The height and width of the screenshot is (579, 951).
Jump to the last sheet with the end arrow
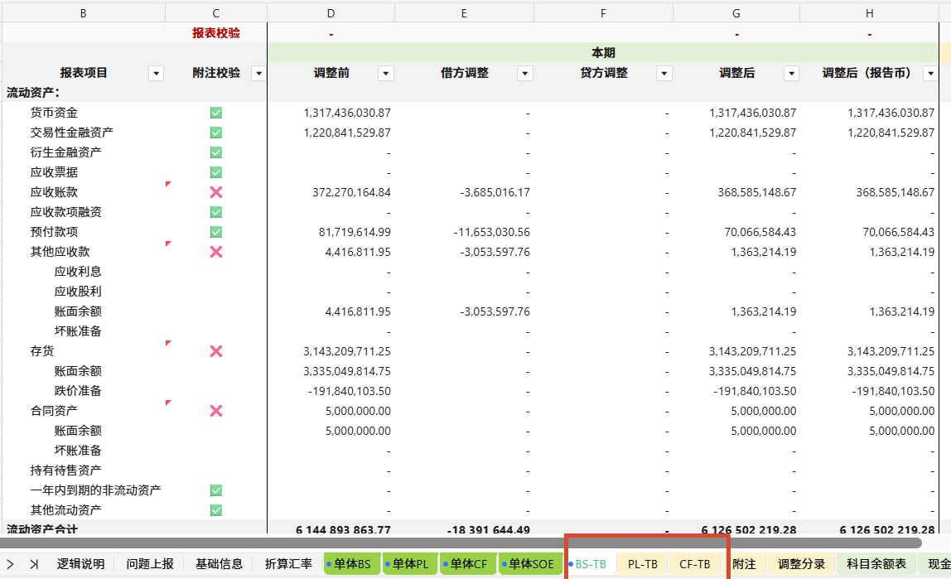pyautogui.click(x=34, y=564)
